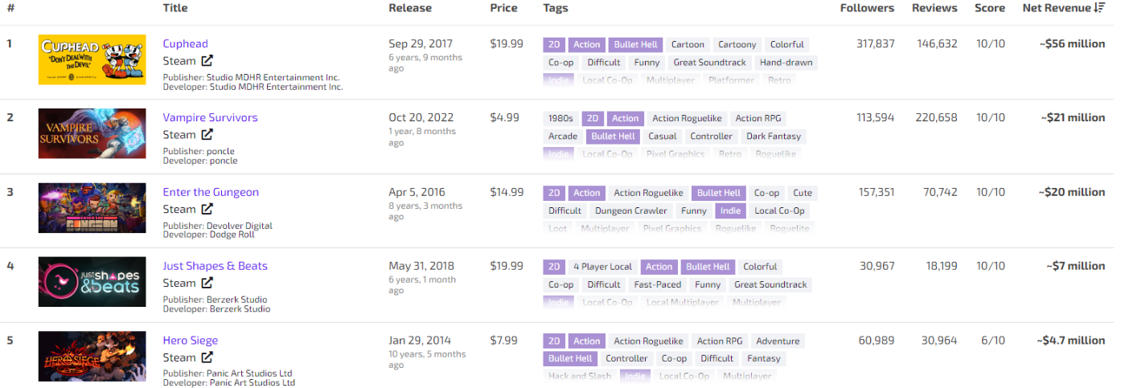
Task: Select the Action Roguelike tag on Vampire Survivors
Action: click(688, 119)
